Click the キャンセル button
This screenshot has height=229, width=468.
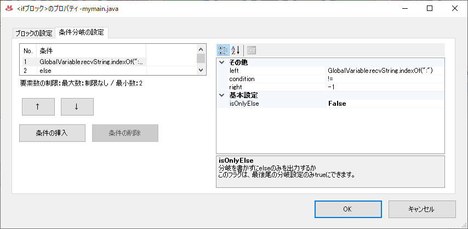421,209
